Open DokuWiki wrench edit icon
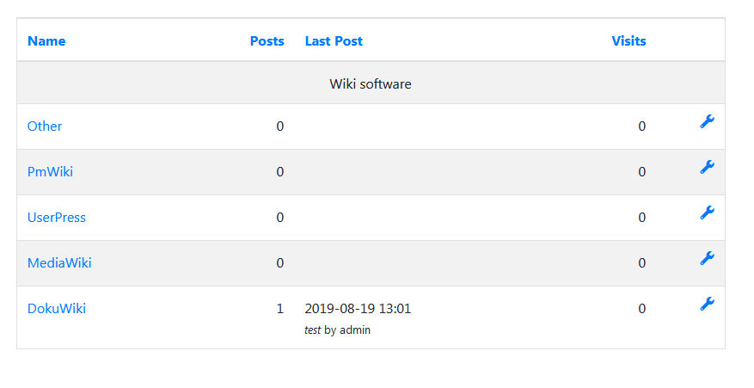This screenshot has width=754, height=388. (x=707, y=305)
